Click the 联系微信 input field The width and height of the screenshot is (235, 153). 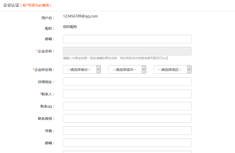[x=127, y=118]
